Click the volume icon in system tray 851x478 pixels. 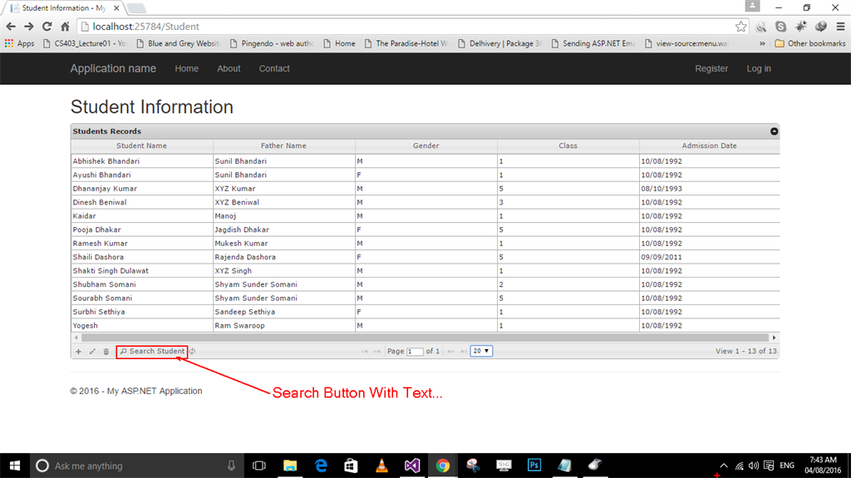tap(754, 466)
